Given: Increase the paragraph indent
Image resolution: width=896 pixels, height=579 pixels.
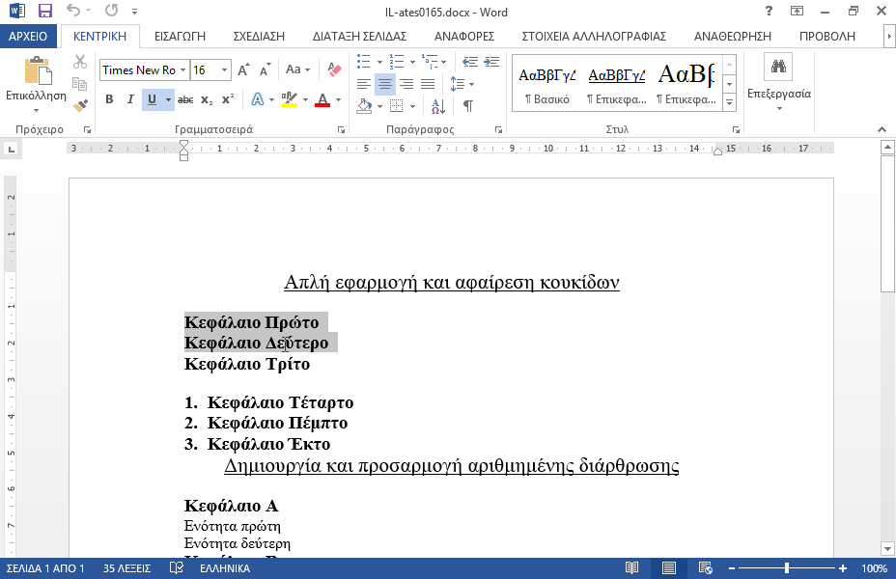Looking at the screenshot, I should click(x=491, y=62).
